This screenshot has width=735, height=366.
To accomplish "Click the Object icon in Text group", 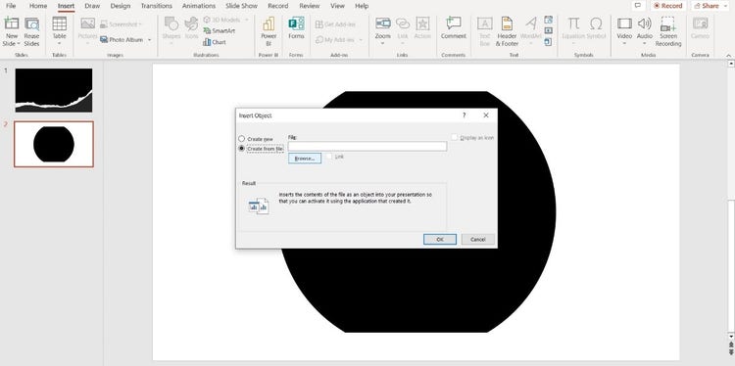I will 549,42.
